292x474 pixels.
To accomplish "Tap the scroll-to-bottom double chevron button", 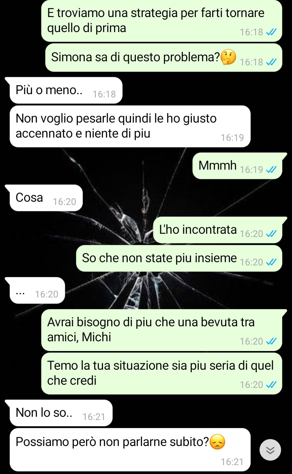I will click(x=270, y=450).
